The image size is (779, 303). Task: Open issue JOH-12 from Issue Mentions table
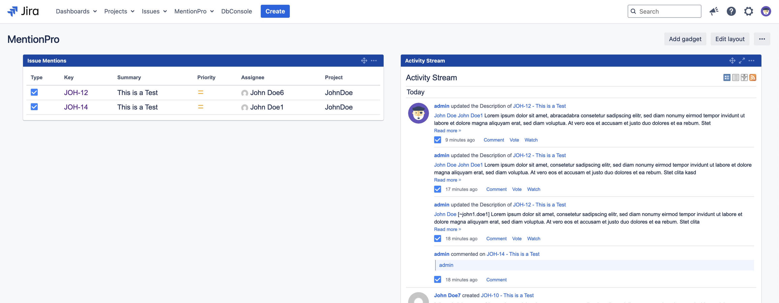[x=76, y=93]
